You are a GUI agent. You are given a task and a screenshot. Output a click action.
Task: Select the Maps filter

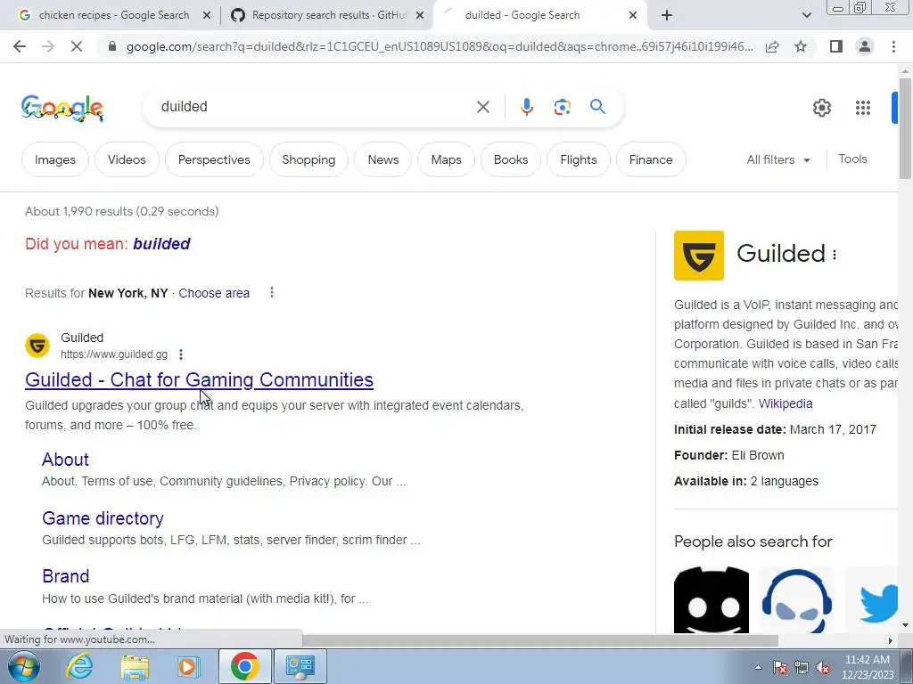pos(446,159)
